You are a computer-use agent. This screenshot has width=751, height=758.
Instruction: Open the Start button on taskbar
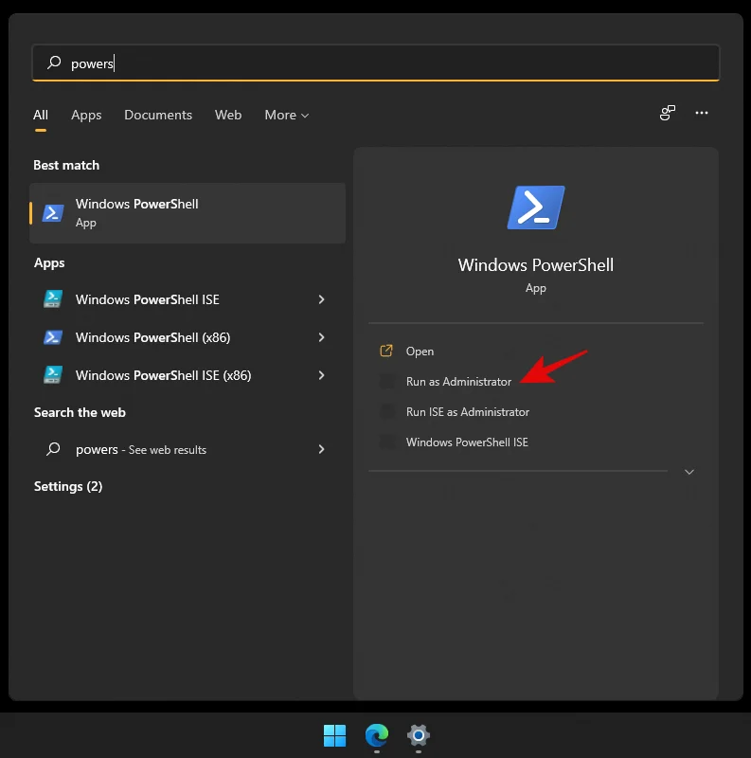tap(334, 736)
